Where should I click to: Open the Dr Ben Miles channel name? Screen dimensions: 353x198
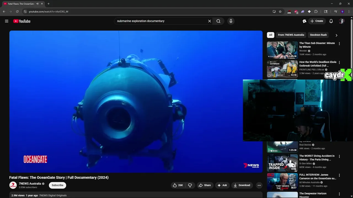click(x=306, y=164)
